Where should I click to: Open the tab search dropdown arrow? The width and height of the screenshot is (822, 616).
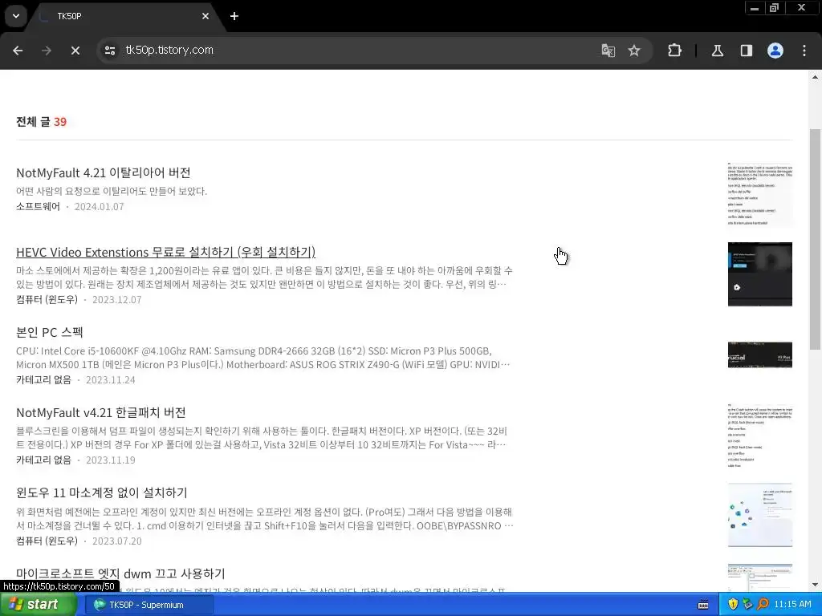coord(16,16)
